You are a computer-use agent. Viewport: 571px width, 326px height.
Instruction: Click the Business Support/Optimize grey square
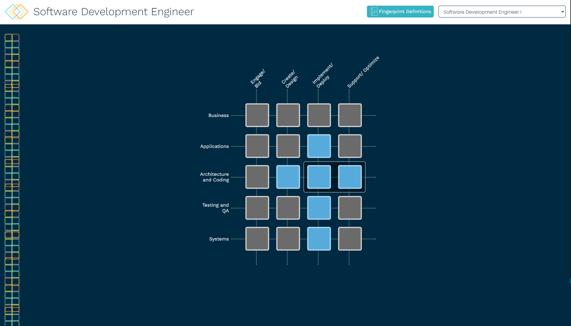tap(350, 115)
